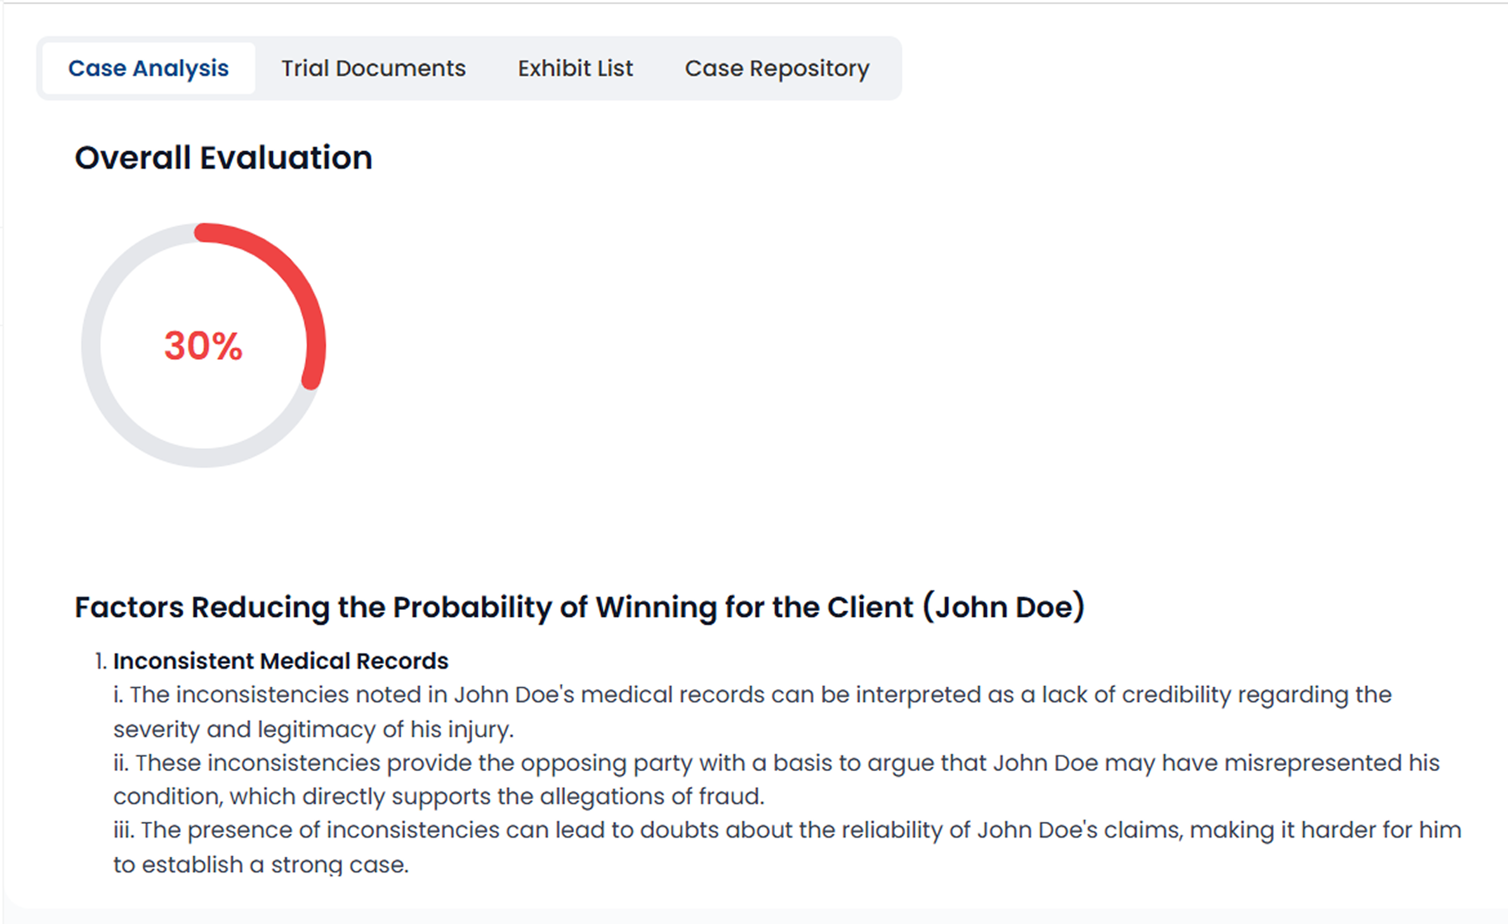Go to the Case Repository tab
This screenshot has width=1508, height=924.
point(777,69)
